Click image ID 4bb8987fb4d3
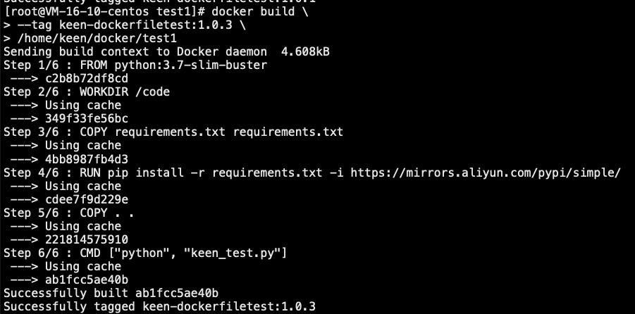 tap(87, 159)
